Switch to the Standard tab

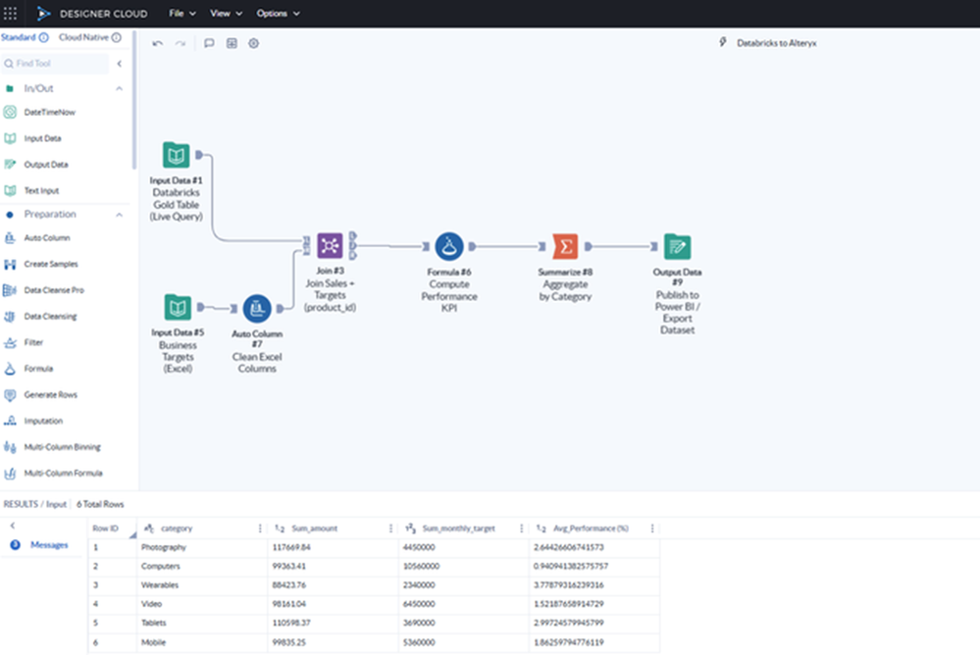[18, 37]
